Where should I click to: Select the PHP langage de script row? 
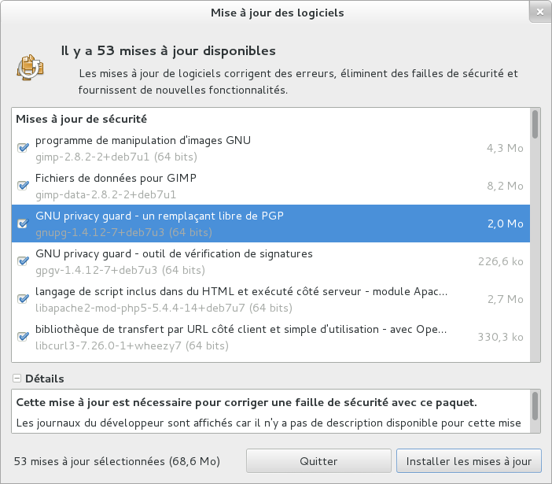236,299
